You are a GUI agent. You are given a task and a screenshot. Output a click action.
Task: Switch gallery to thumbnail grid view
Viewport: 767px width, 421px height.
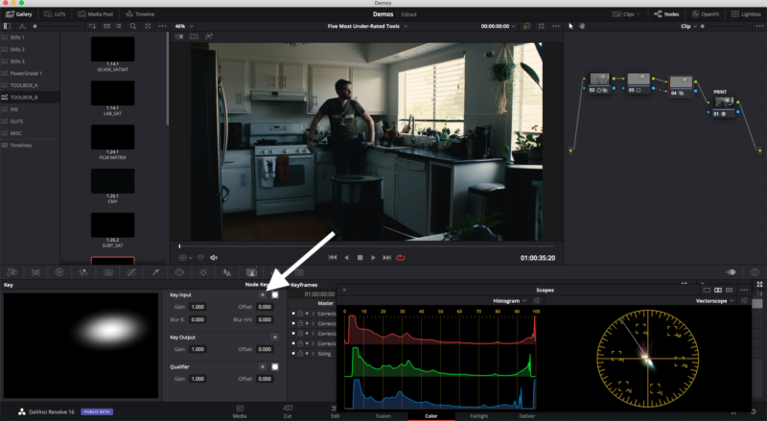pos(106,26)
